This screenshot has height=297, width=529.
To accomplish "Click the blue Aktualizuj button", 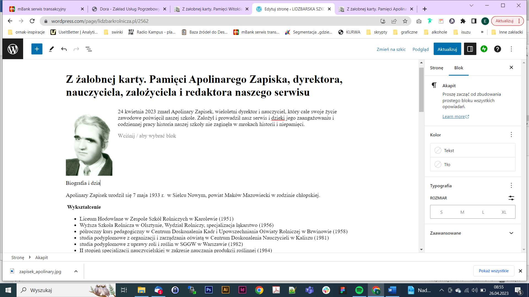I will pyautogui.click(x=447, y=49).
